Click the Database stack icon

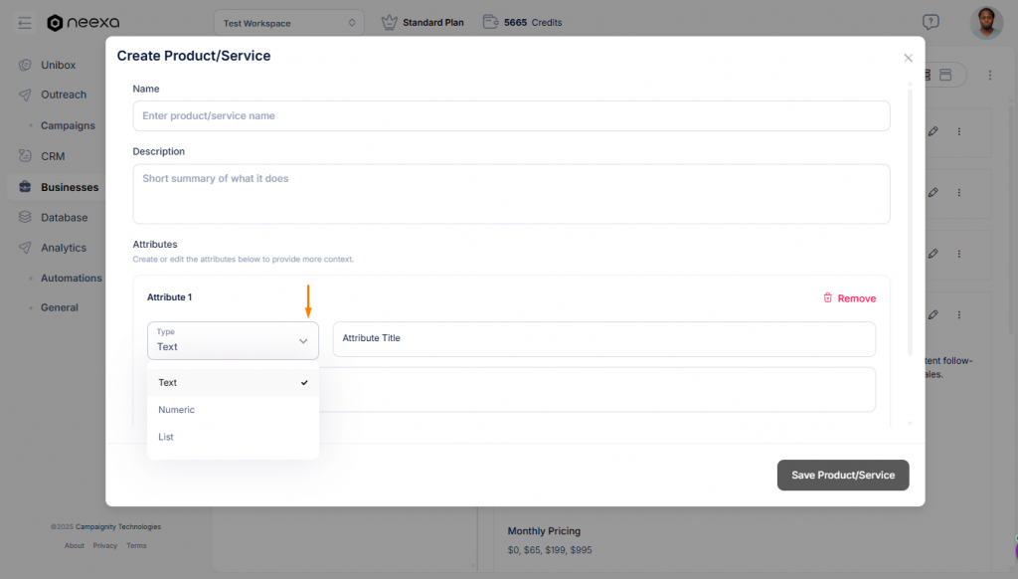pyautogui.click(x=25, y=217)
